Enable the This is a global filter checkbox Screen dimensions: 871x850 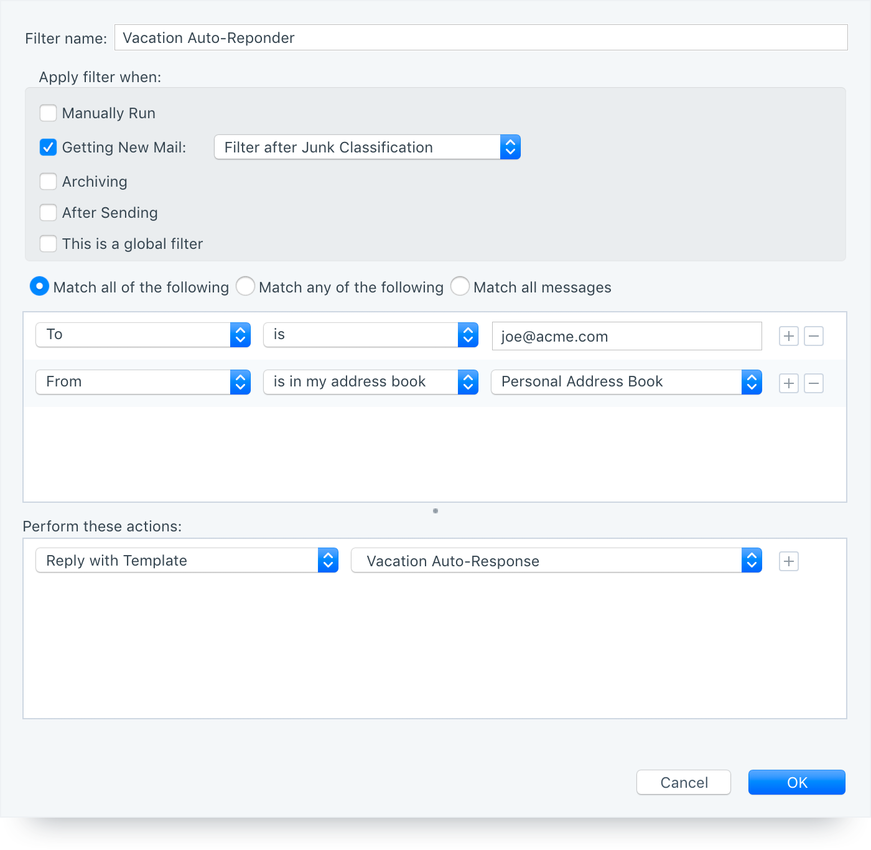48,243
